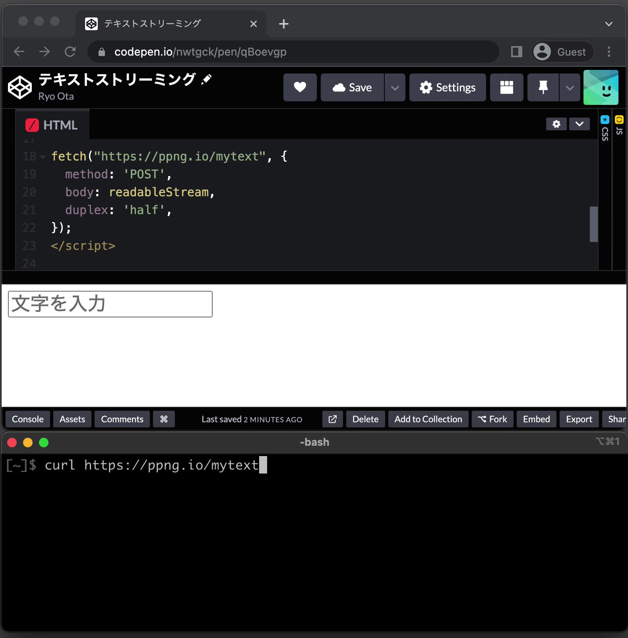Image resolution: width=628 pixels, height=638 pixels.
Task: Click fetch URL string on line 18
Action: (x=179, y=157)
